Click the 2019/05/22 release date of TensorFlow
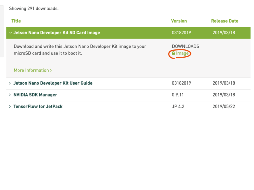Image resolution: width=254 pixels, height=190 pixels. 224,106
